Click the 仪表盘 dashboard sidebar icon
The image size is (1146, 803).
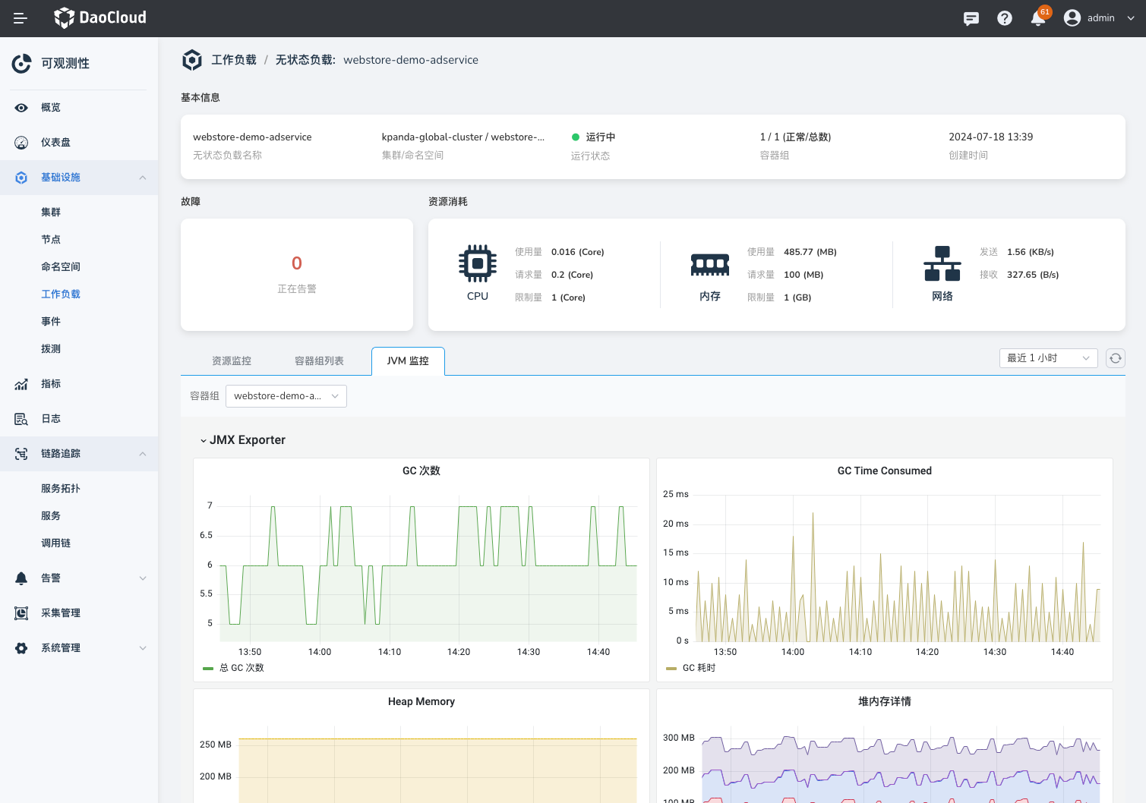click(21, 143)
